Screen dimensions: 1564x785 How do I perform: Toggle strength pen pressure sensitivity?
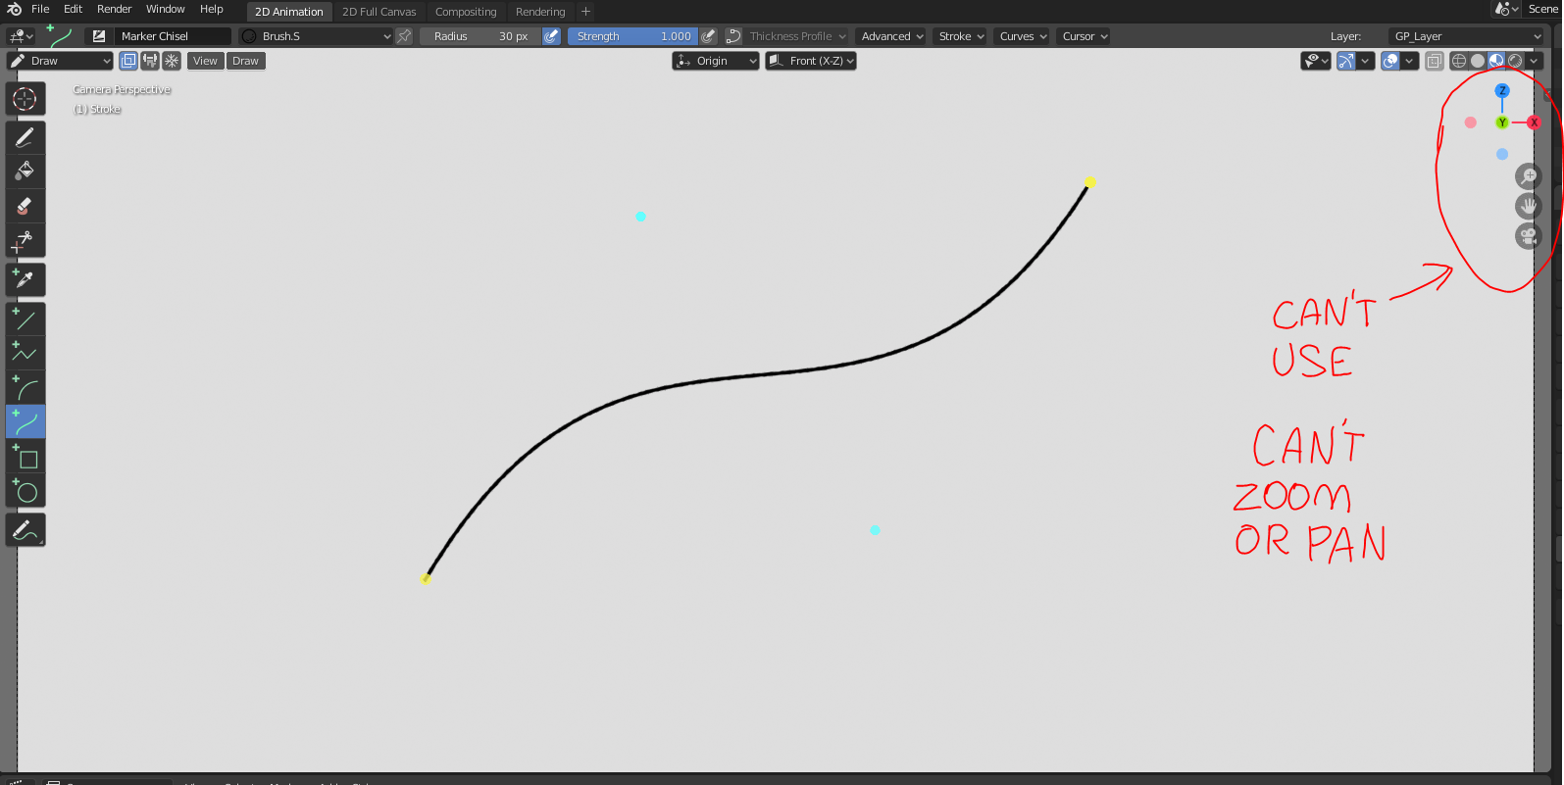(x=708, y=36)
